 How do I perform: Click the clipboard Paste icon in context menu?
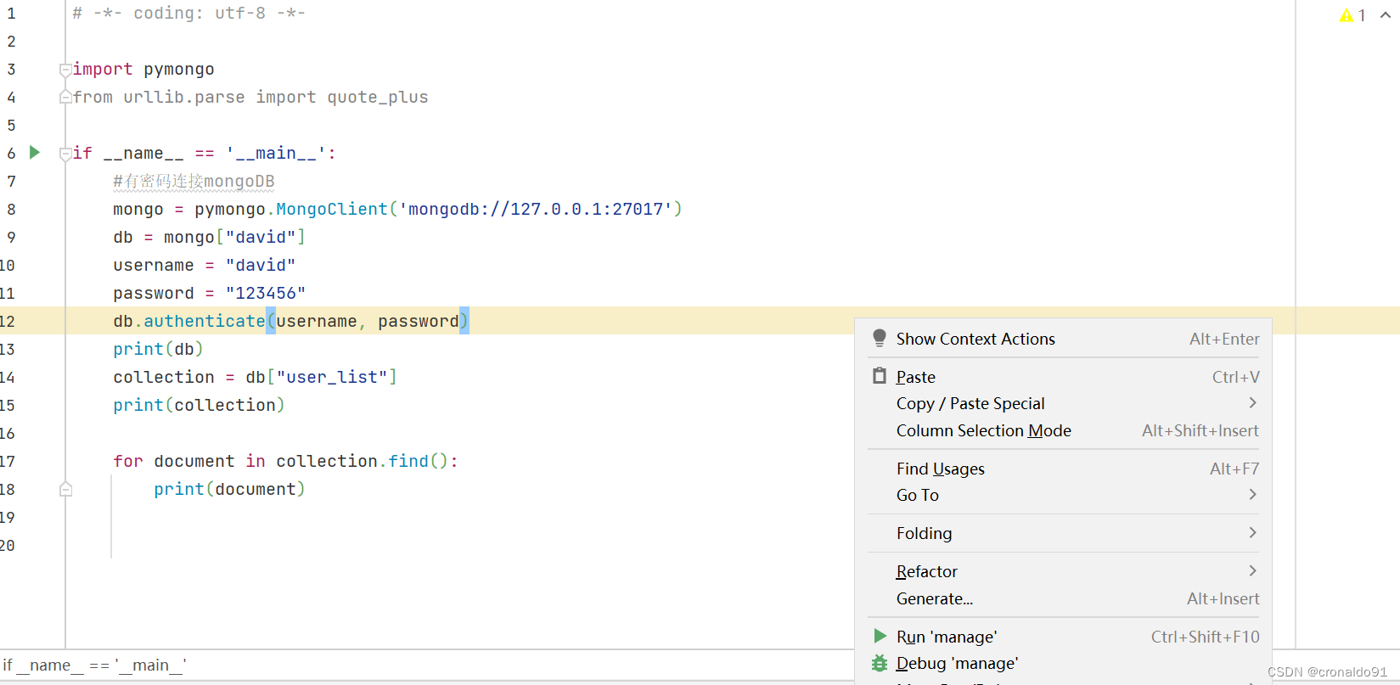[x=880, y=376]
